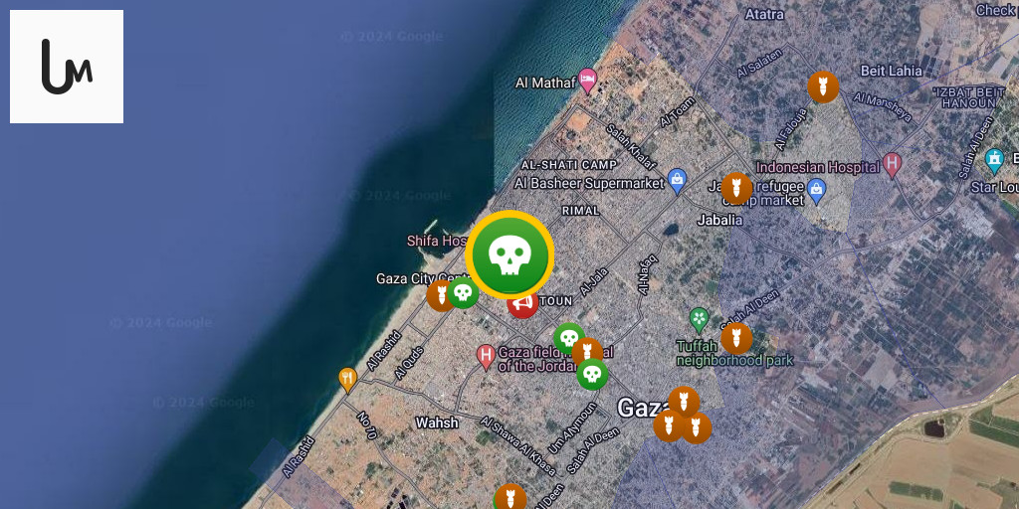This screenshot has height=509, width=1019.
Task: Open the orange restaurant pin on Al Rashid
Action: [x=348, y=380]
